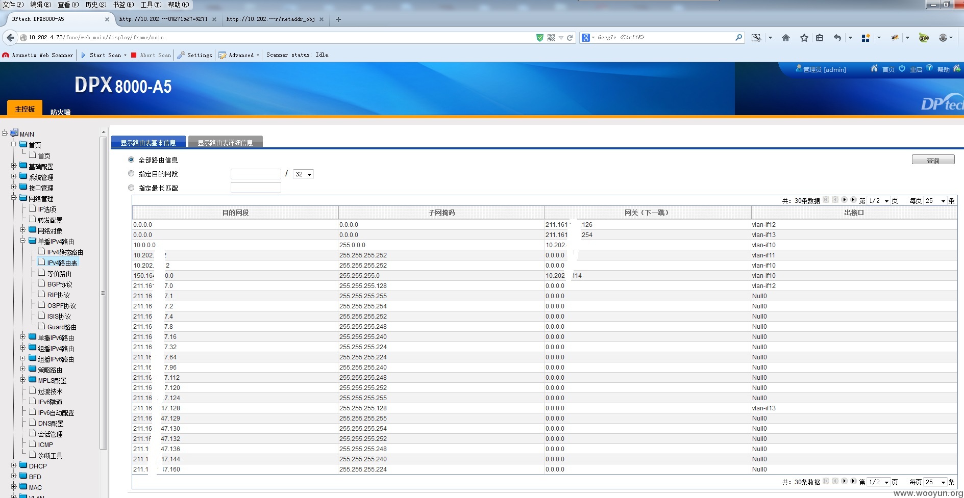
Task: Collapse the 网络管理 tree node
Action: (x=14, y=198)
